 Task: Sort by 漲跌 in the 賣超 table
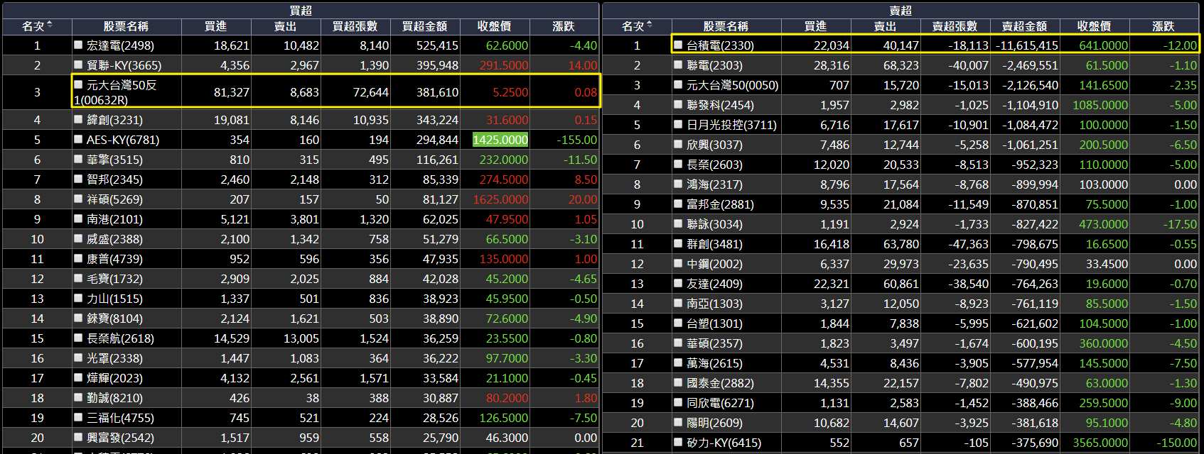1163,26
